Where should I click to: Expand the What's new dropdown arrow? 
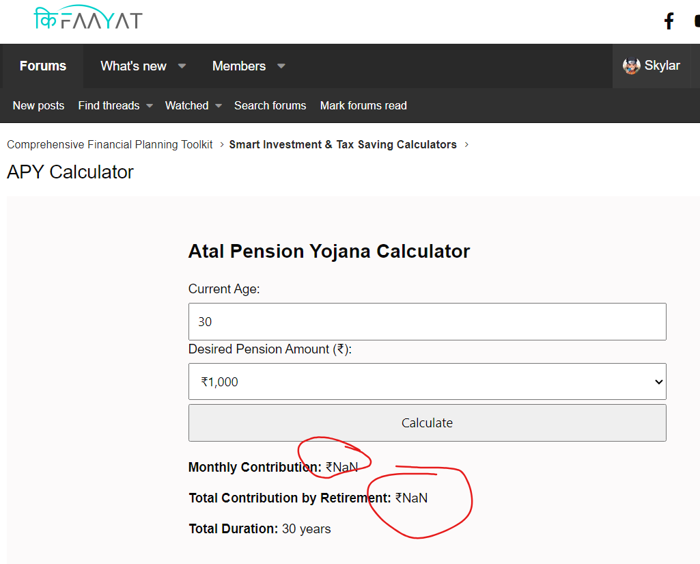pos(182,66)
